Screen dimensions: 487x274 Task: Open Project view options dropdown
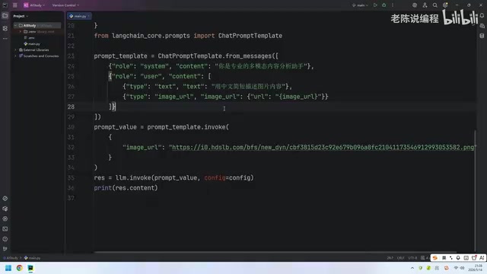[x=21, y=16]
